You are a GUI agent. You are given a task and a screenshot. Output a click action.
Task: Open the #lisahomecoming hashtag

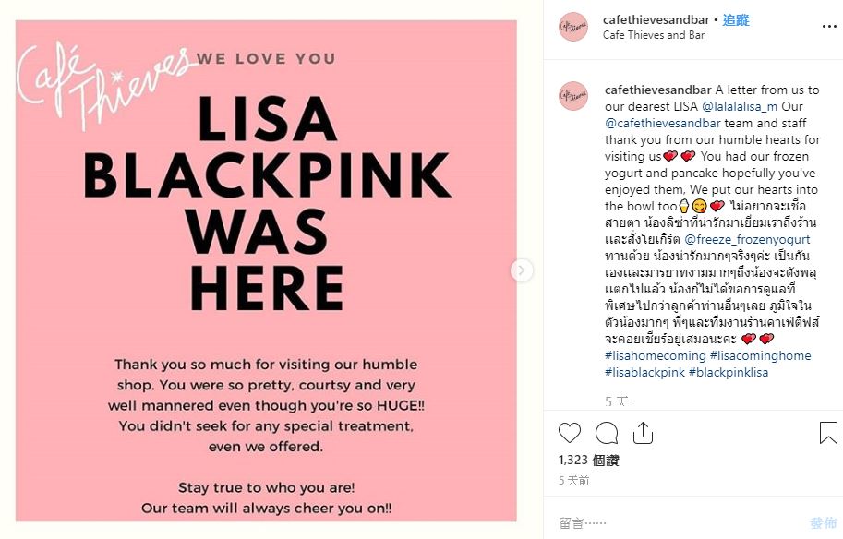point(656,355)
